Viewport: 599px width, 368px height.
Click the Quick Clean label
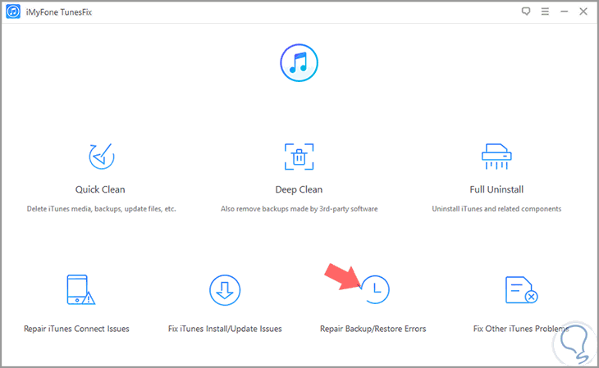100,189
